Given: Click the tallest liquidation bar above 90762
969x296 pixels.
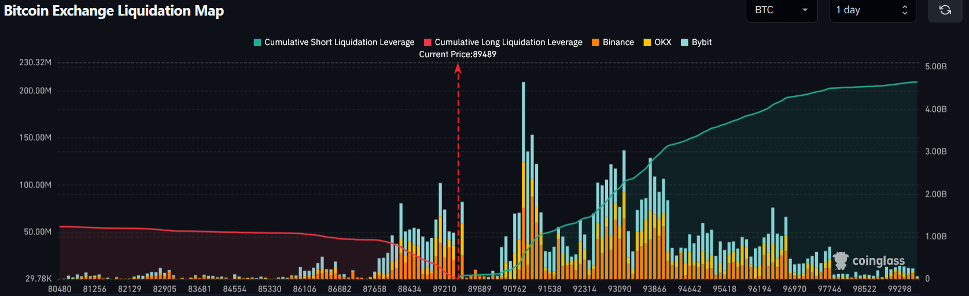Looking at the screenshot, I should [x=524, y=181].
